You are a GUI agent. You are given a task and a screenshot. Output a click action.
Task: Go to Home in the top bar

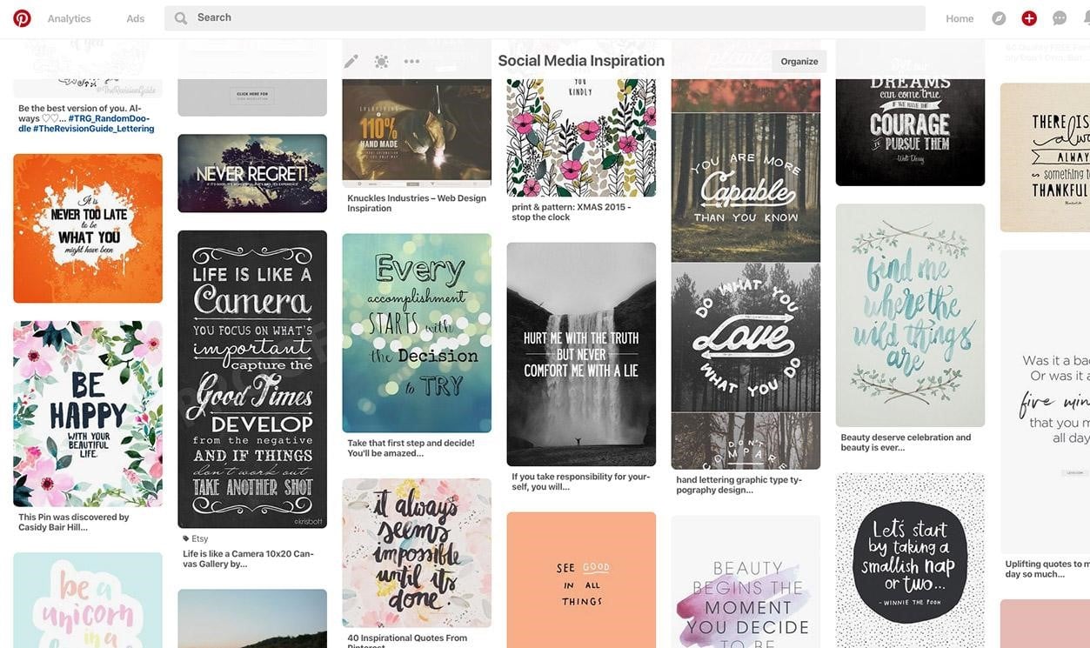960,18
